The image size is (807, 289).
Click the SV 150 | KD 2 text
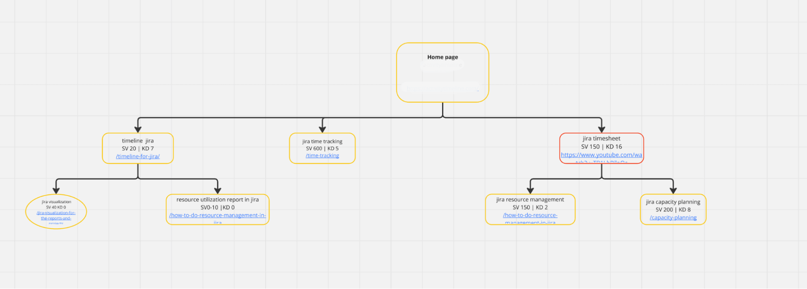point(530,207)
